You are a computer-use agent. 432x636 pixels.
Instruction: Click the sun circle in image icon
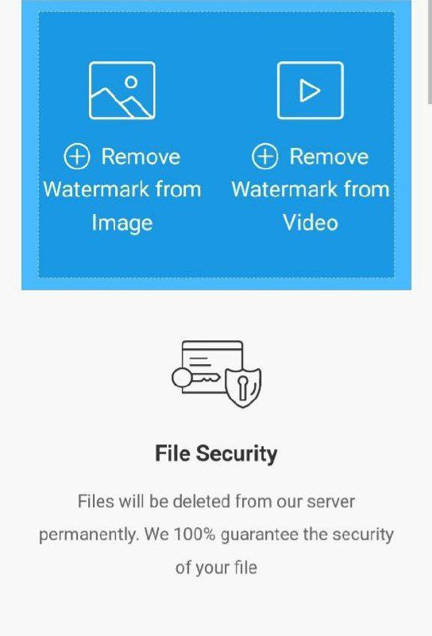click(x=131, y=82)
